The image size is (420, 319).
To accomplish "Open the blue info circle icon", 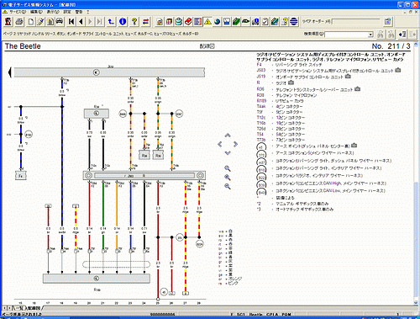I will (123, 22).
